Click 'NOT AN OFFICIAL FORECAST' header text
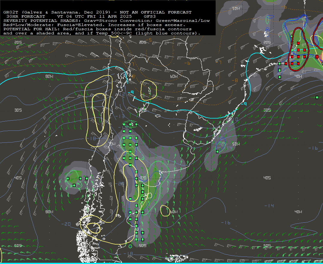323x264 pixels. 156,12
